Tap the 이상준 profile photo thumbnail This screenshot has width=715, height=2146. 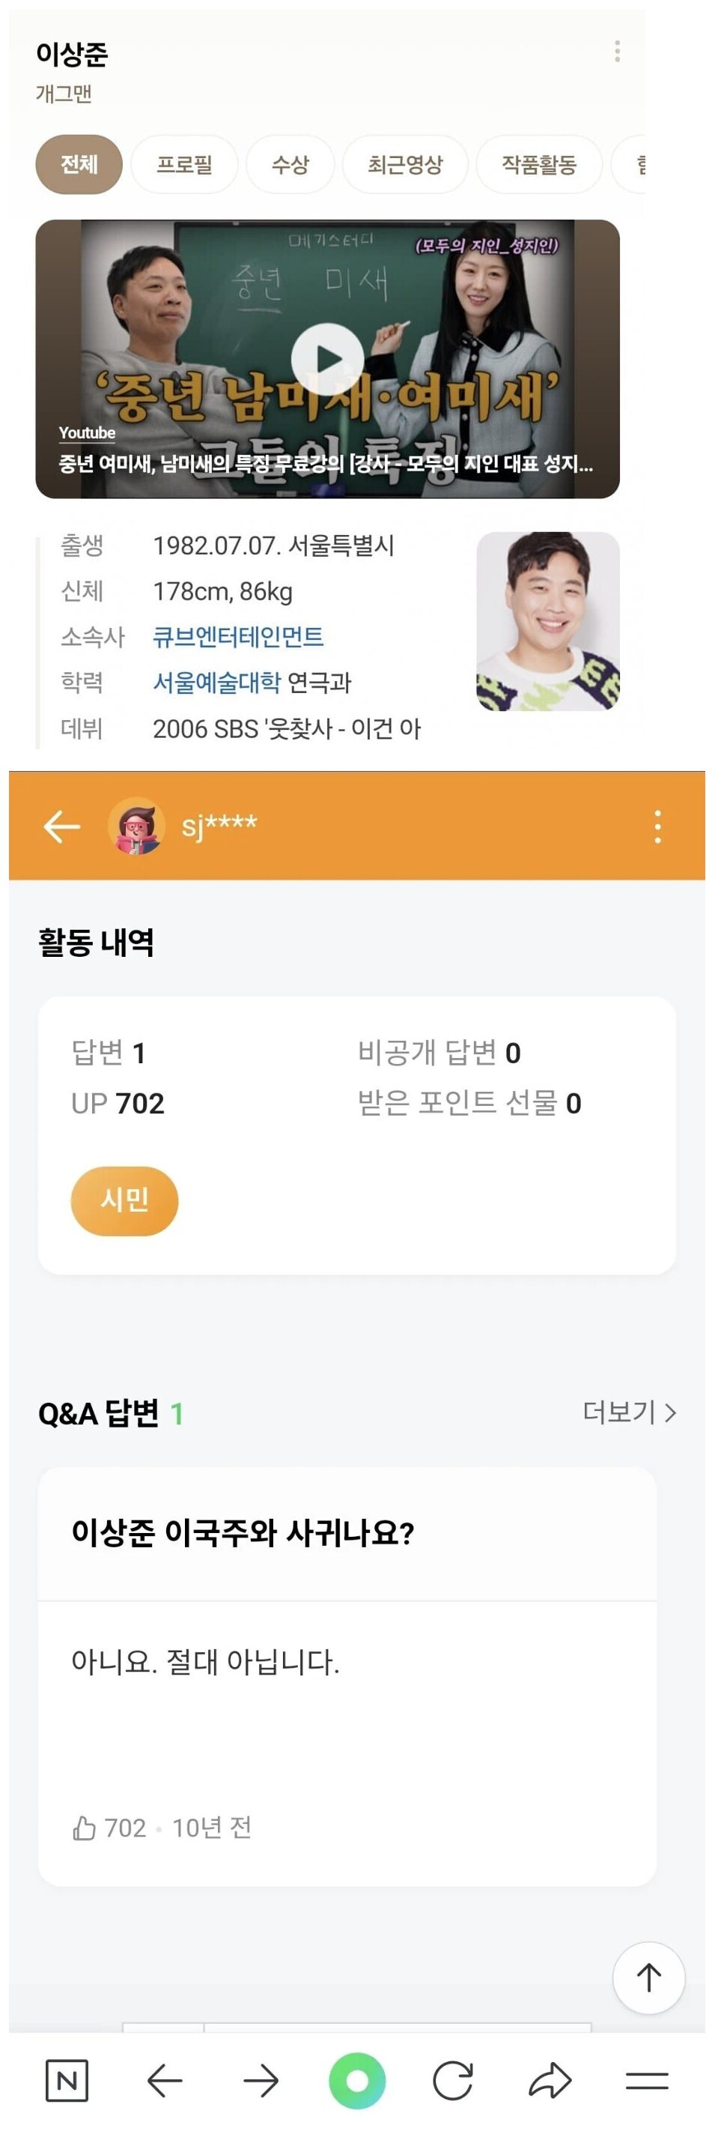[548, 621]
